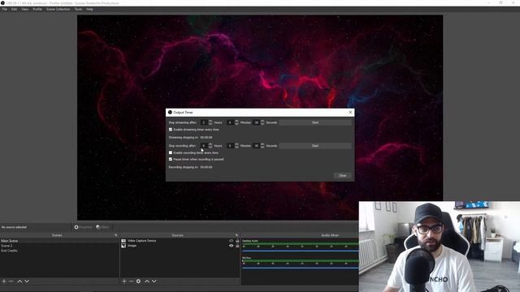Click the Image source type icon
Screen dimensions: 520x292
point(123,246)
